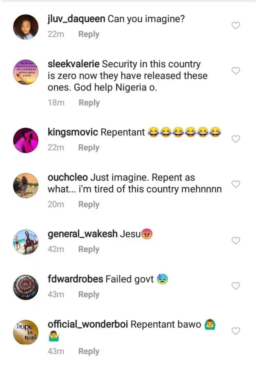262x381 pixels.
Task: Reply to official_wonderboi's comment
Action: tap(89, 351)
